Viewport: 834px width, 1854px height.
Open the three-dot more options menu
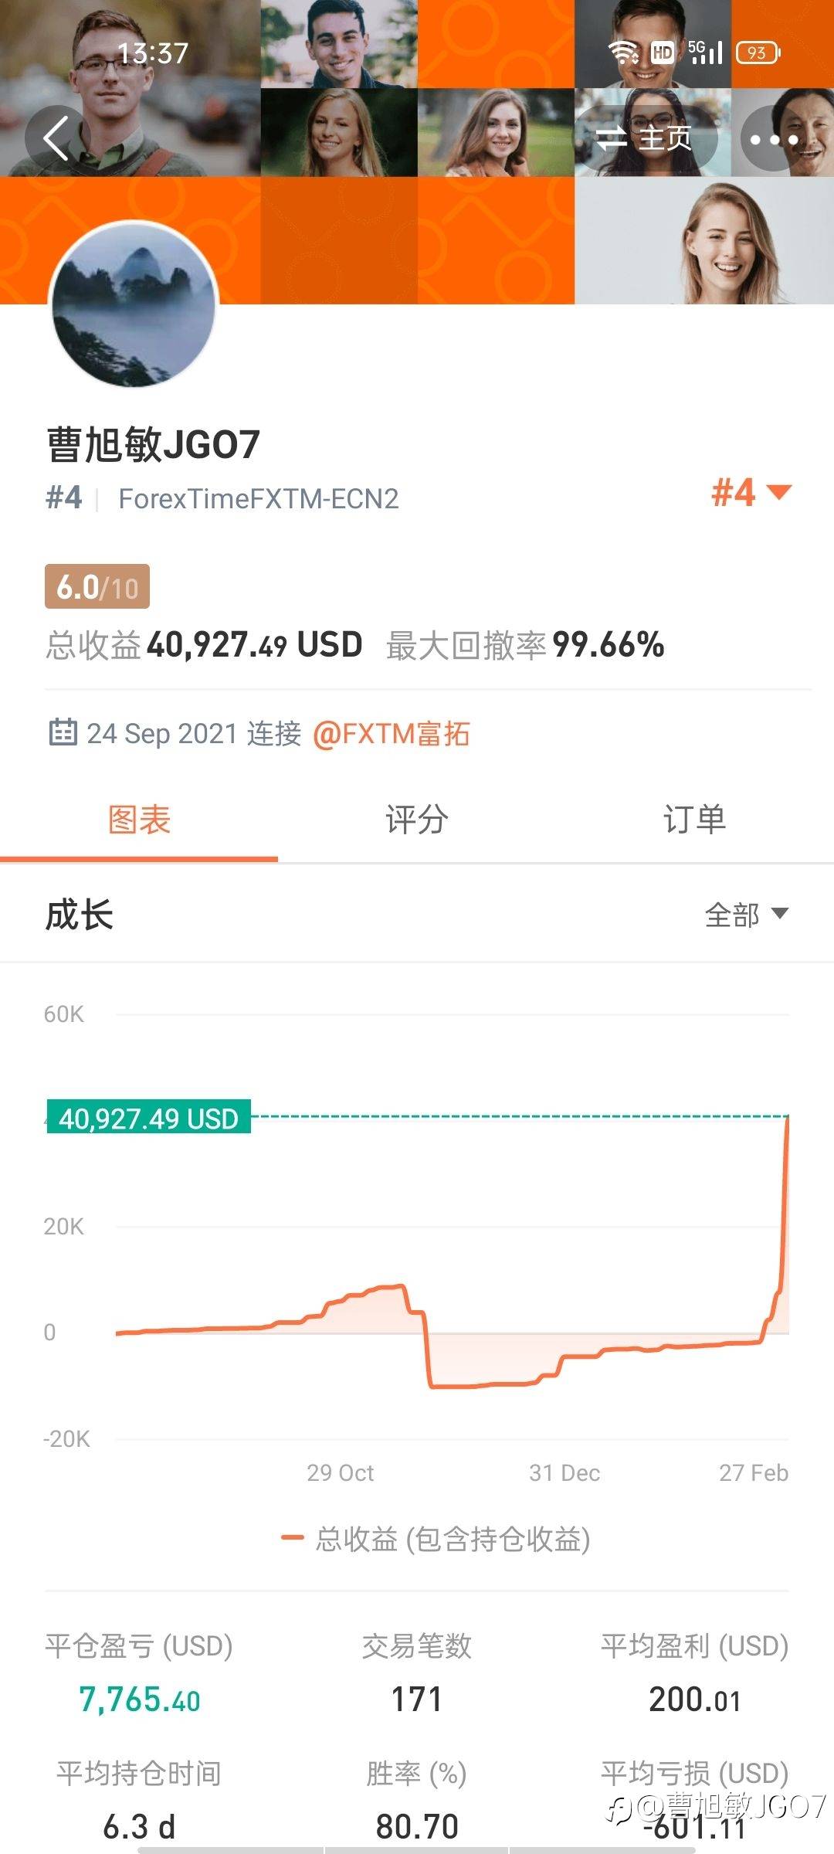click(x=774, y=139)
